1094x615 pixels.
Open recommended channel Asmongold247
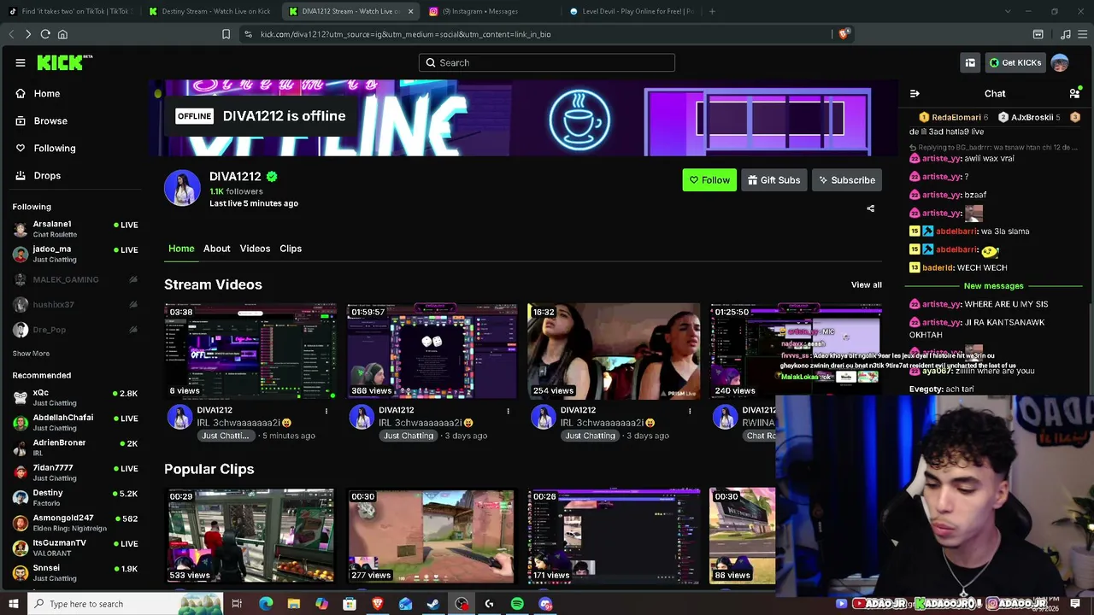(75, 523)
